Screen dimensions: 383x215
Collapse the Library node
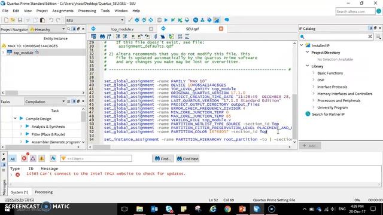[x=308, y=66]
